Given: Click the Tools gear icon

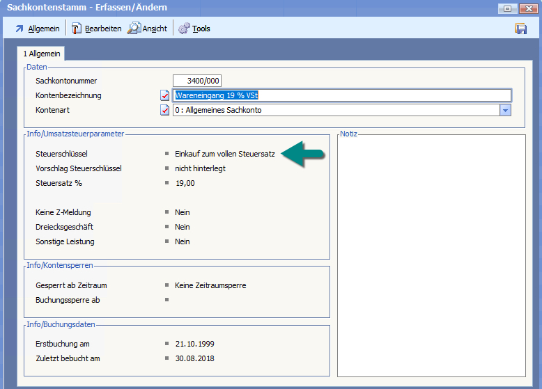Looking at the screenshot, I should coord(184,29).
